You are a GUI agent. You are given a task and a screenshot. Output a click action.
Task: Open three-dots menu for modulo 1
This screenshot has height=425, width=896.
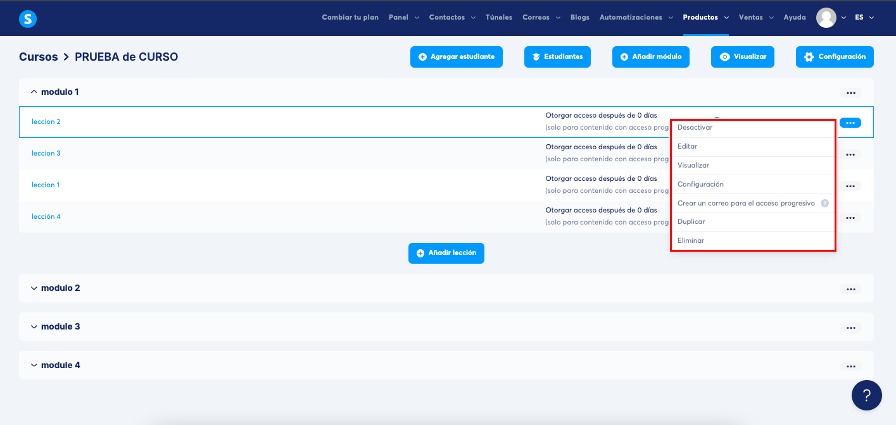(x=850, y=93)
